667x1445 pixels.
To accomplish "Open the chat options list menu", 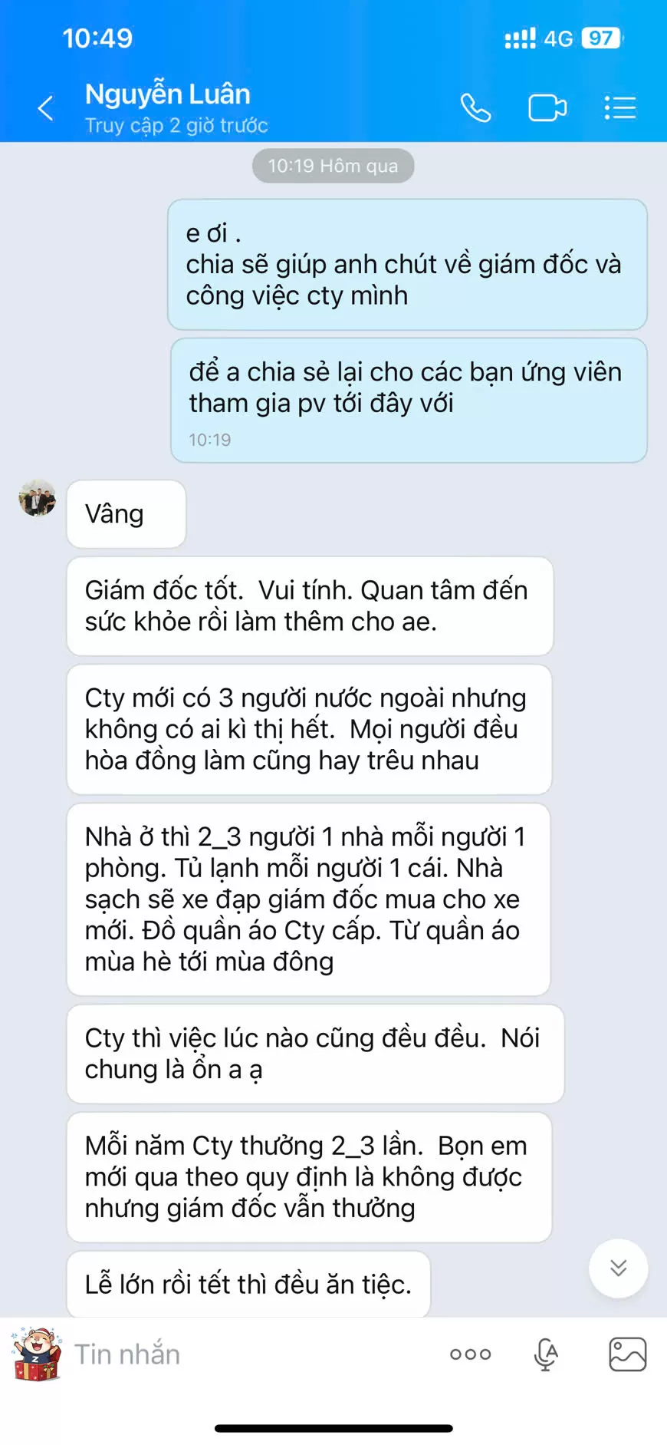I will tap(620, 108).
